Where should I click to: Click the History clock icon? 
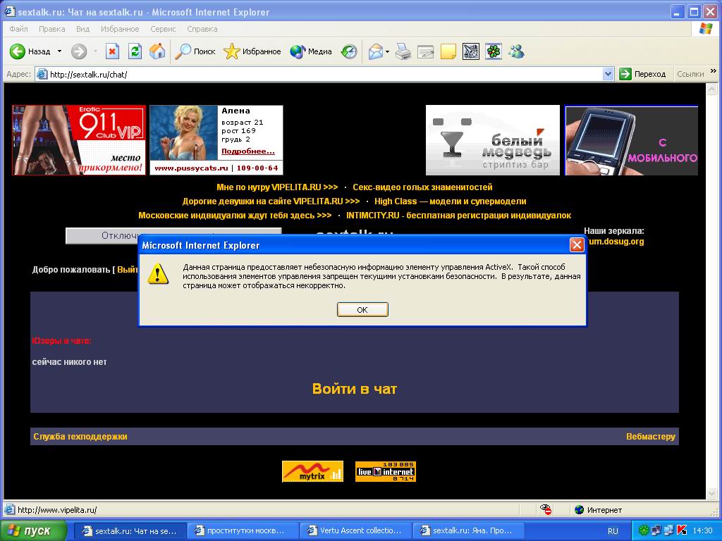coord(349,51)
